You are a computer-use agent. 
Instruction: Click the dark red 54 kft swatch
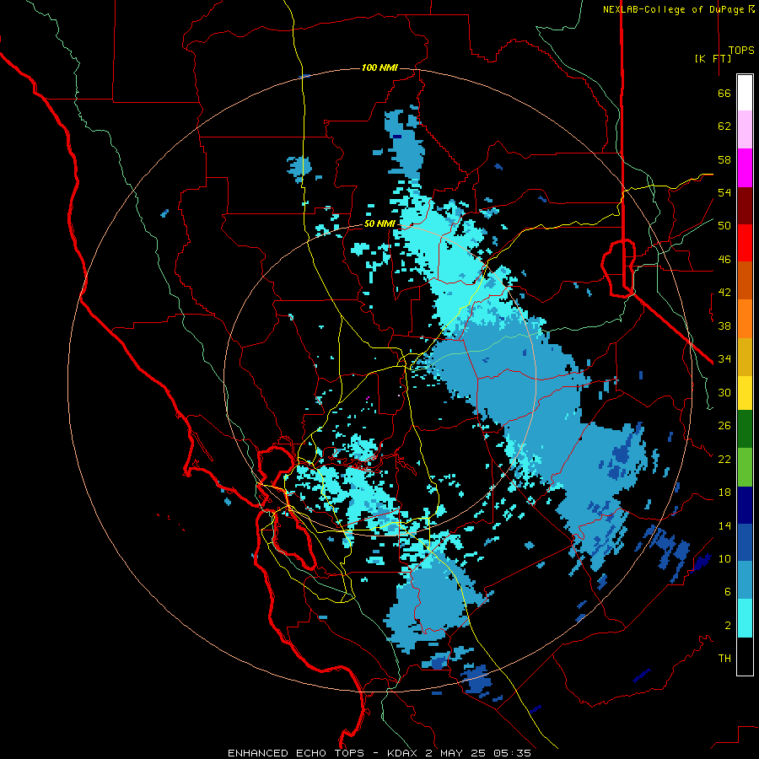pyautogui.click(x=745, y=206)
